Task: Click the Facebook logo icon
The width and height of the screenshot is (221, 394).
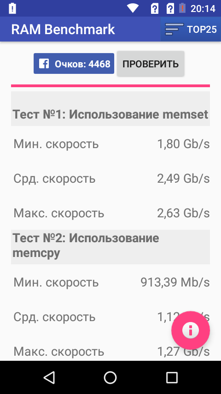Action: pyautogui.click(x=44, y=64)
